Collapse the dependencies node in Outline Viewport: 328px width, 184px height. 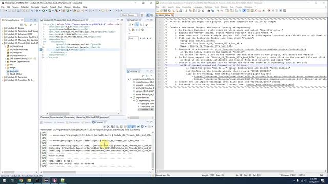pyautogui.click(x=131, y=98)
